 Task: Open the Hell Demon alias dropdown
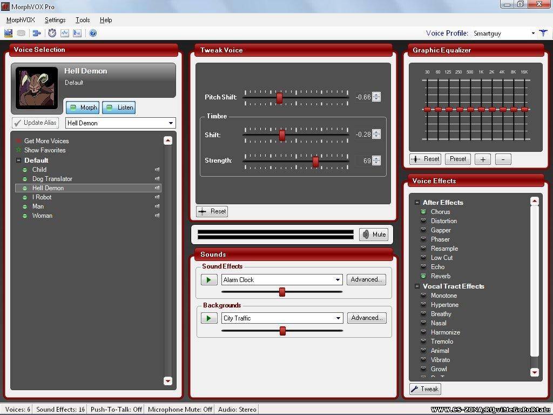pyautogui.click(x=171, y=123)
